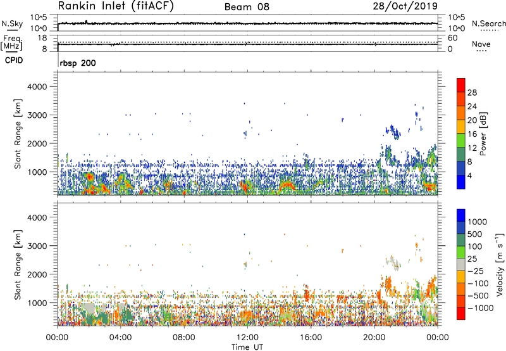Click the "-500" tick on Velocity color bar
Viewport: 506px width, 351px height.
(x=478, y=295)
